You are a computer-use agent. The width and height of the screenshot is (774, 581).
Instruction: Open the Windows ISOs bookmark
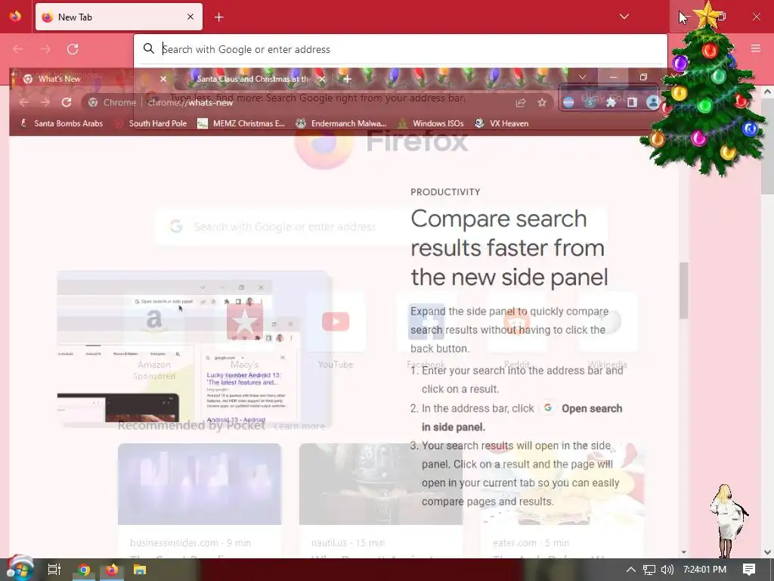click(430, 123)
